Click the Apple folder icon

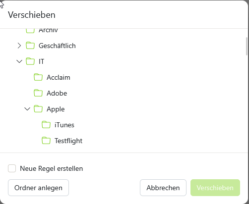pos(38,109)
